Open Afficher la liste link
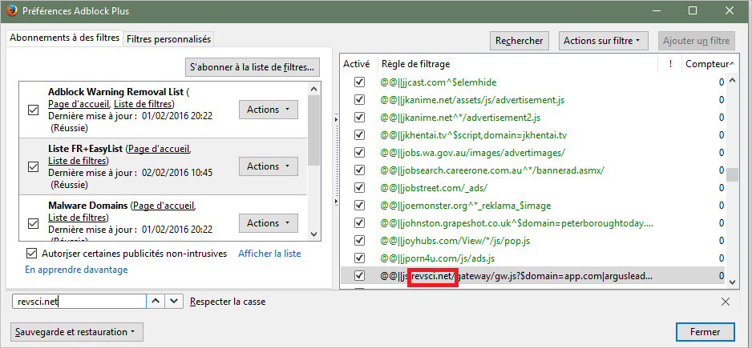752x348 pixels. coord(269,254)
